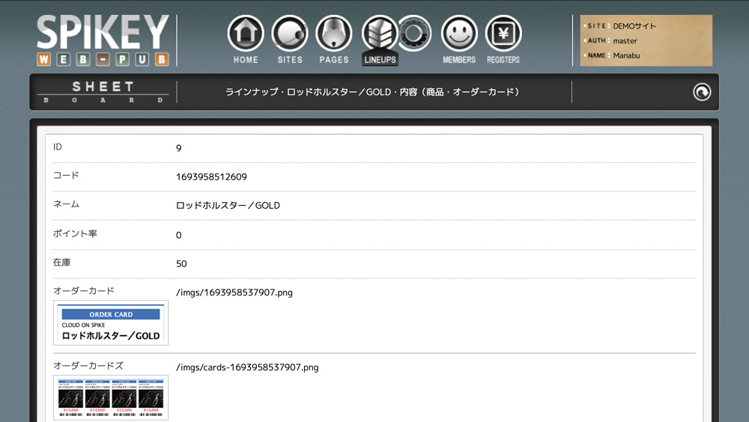This screenshot has height=422, width=749.
Task: Open the MEMBERS smiley face icon
Action: 459,34
